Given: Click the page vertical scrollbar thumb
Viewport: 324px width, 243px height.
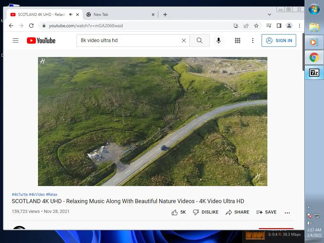Looking at the screenshot, I should [303, 52].
